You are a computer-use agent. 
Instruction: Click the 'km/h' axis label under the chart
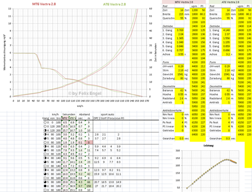(80, 106)
